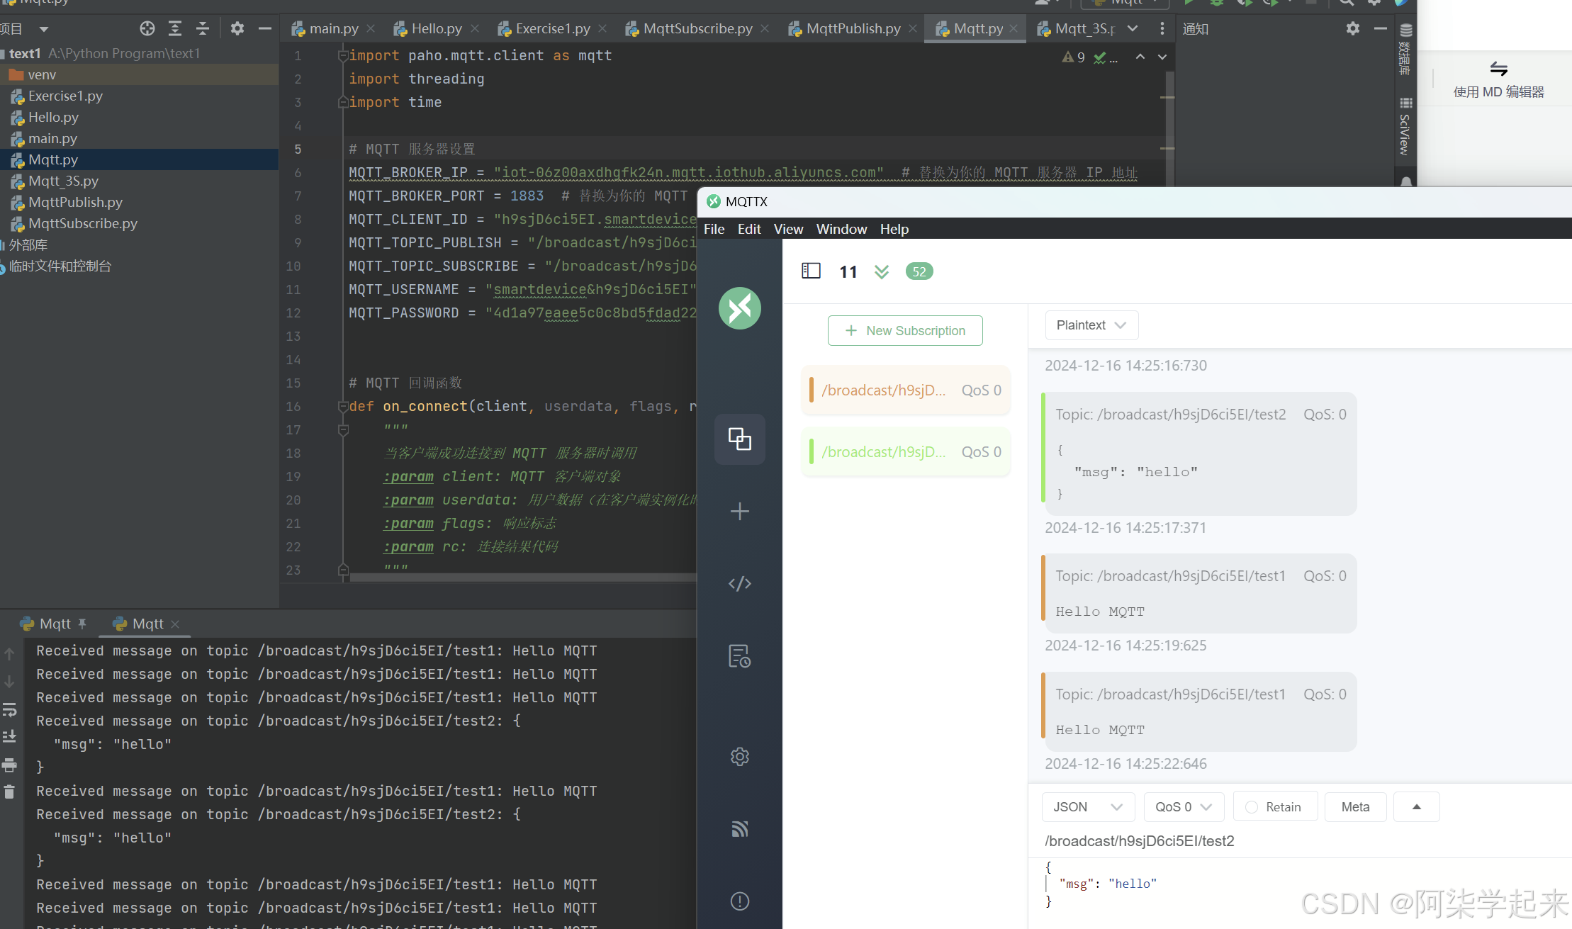Screen dimensions: 1572x929
Task: Switch to the MqttPublish.py editor tab
Action: pos(853,29)
